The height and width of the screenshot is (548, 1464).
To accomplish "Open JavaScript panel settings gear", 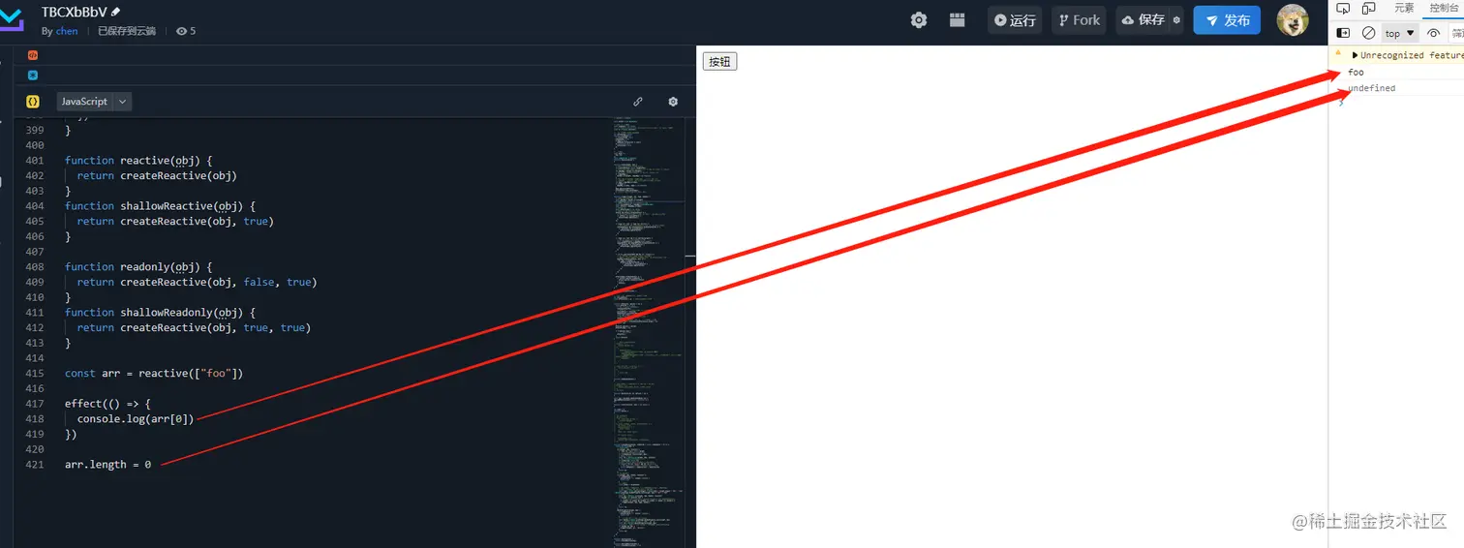I will pyautogui.click(x=673, y=101).
